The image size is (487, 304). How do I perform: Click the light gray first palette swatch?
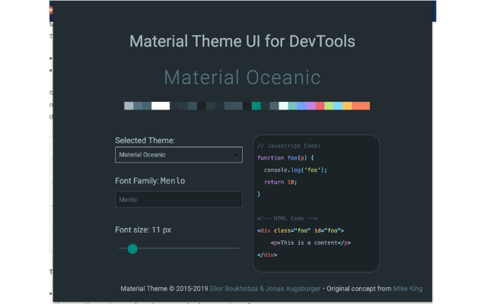click(x=129, y=106)
